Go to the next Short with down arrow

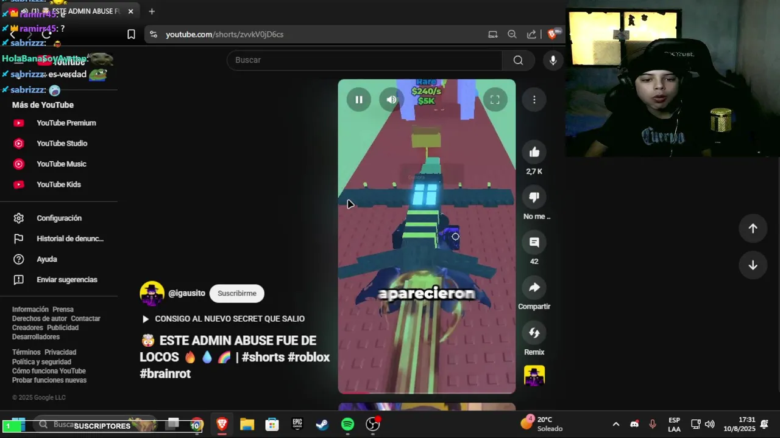coord(753,265)
